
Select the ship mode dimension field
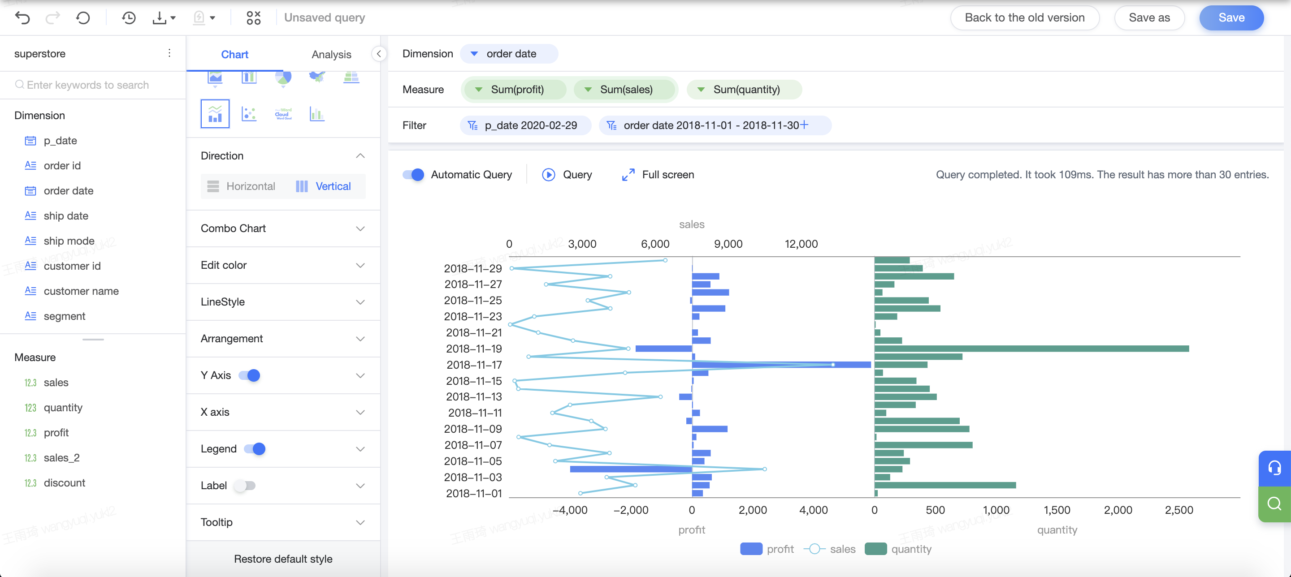[x=69, y=241]
